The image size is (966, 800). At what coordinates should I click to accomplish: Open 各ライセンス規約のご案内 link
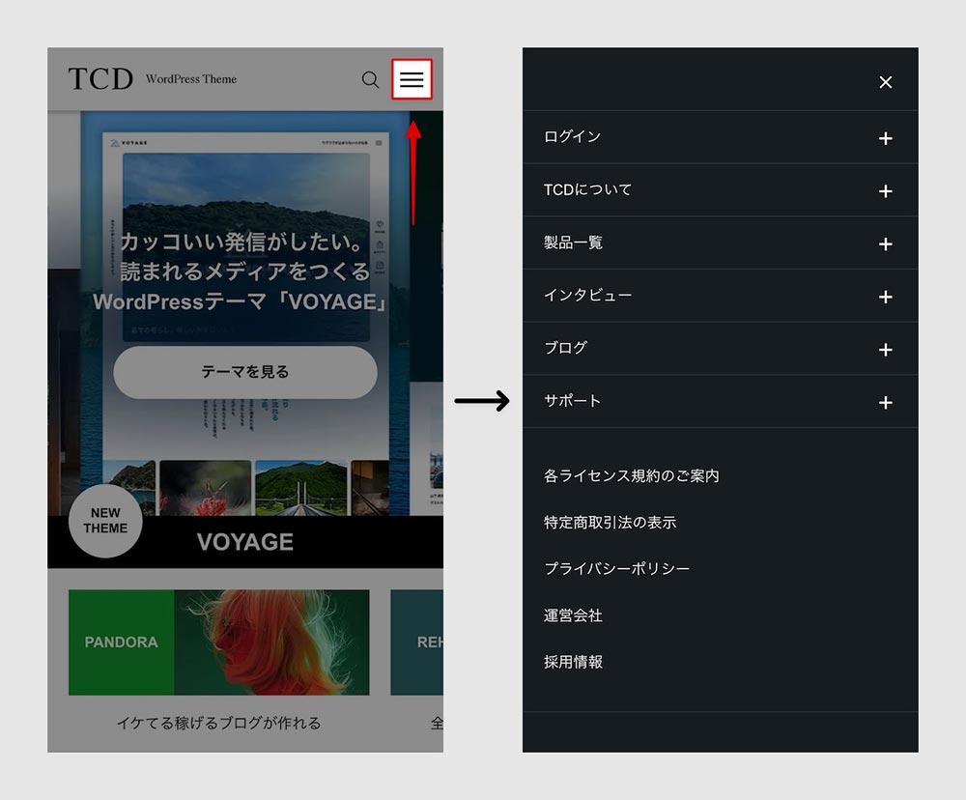(x=631, y=475)
